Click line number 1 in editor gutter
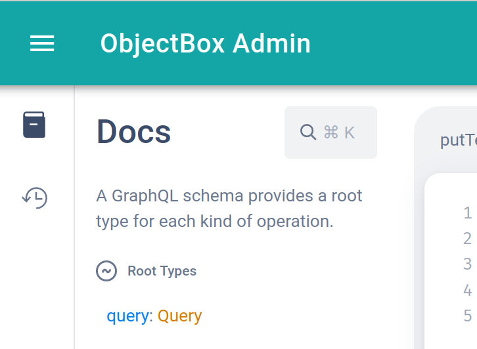 coord(467,213)
